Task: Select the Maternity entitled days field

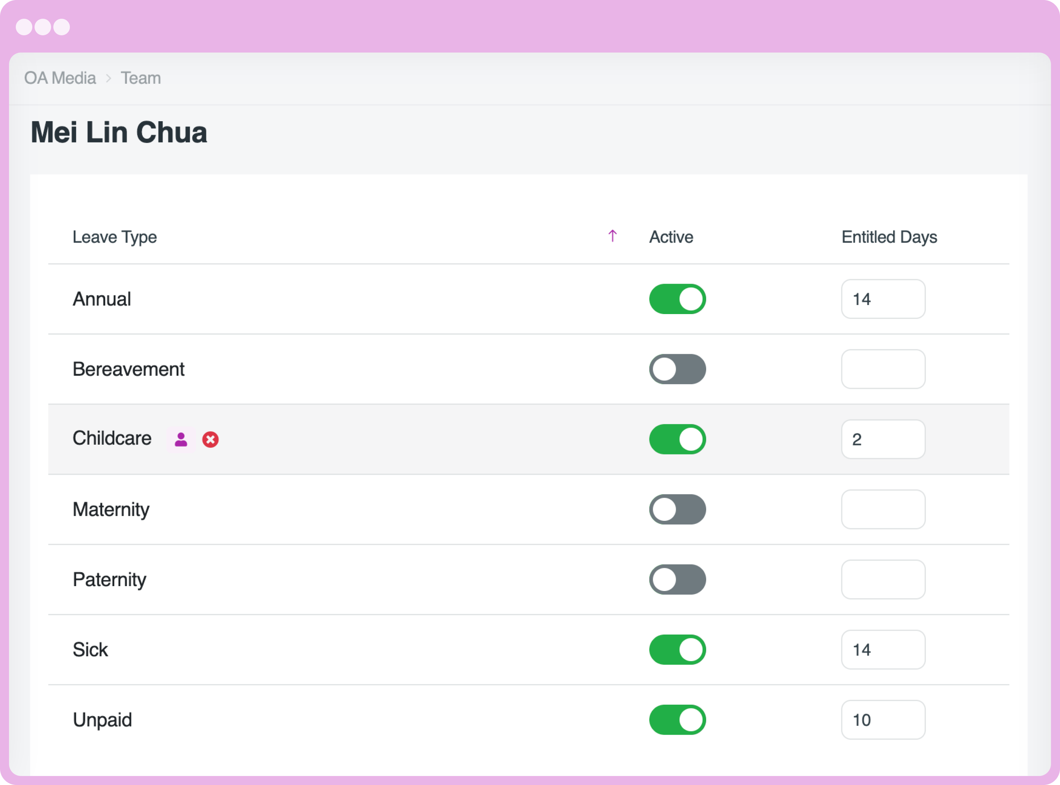Action: point(883,510)
